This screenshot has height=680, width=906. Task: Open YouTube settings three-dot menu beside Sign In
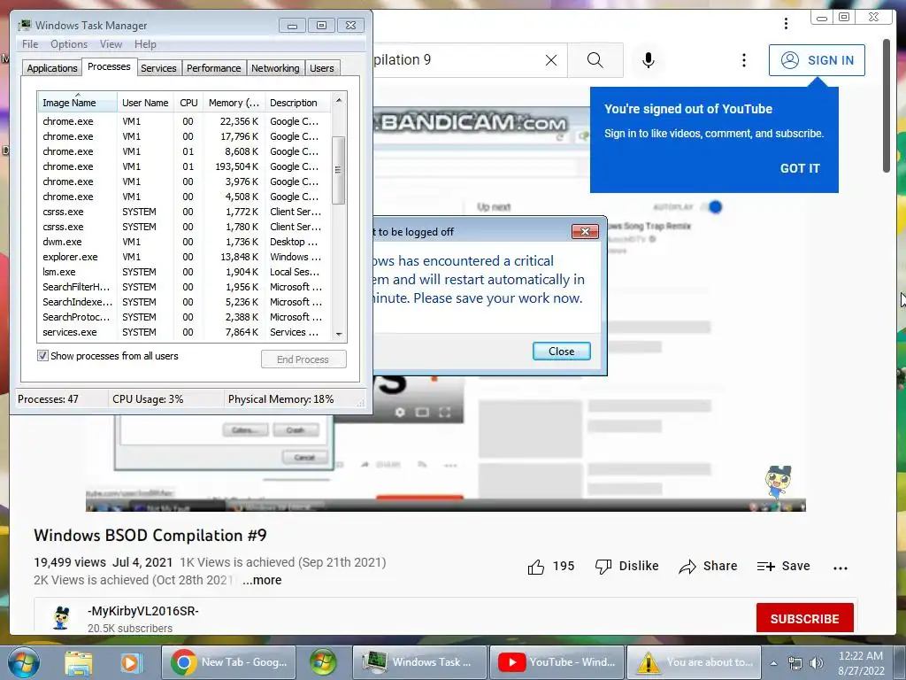(x=743, y=60)
